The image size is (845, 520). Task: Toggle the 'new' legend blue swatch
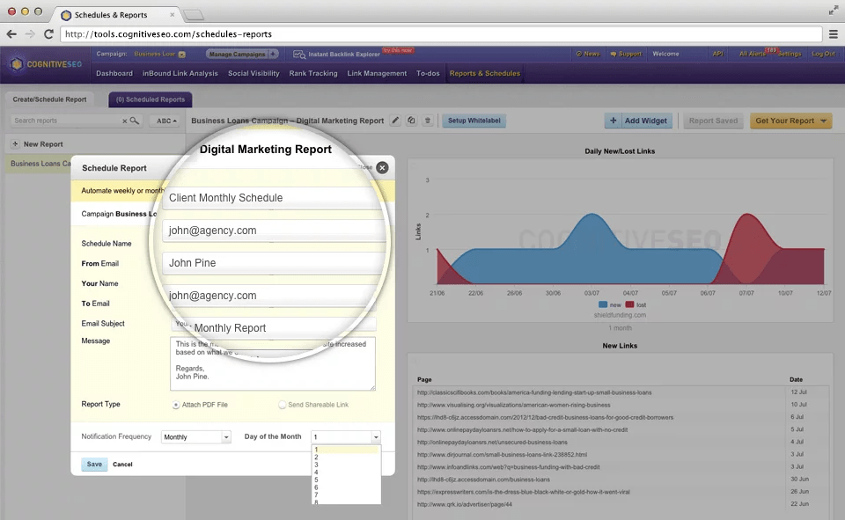[x=603, y=304]
